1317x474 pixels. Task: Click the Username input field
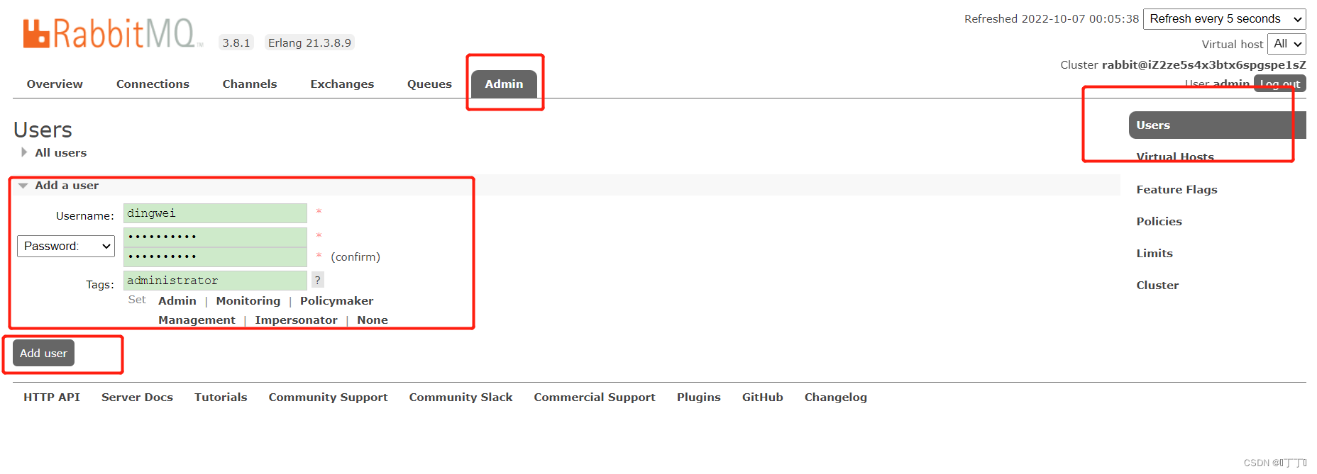[x=215, y=213]
